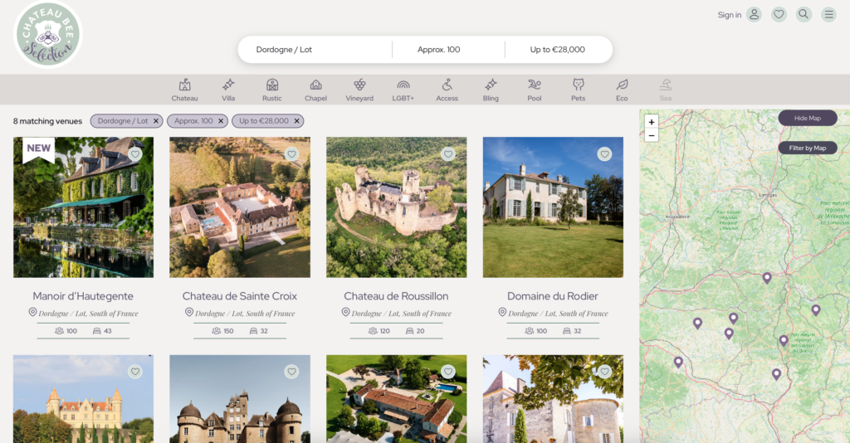This screenshot has height=443, width=850.
Task: Select the Access category filter
Action: pyautogui.click(x=447, y=90)
